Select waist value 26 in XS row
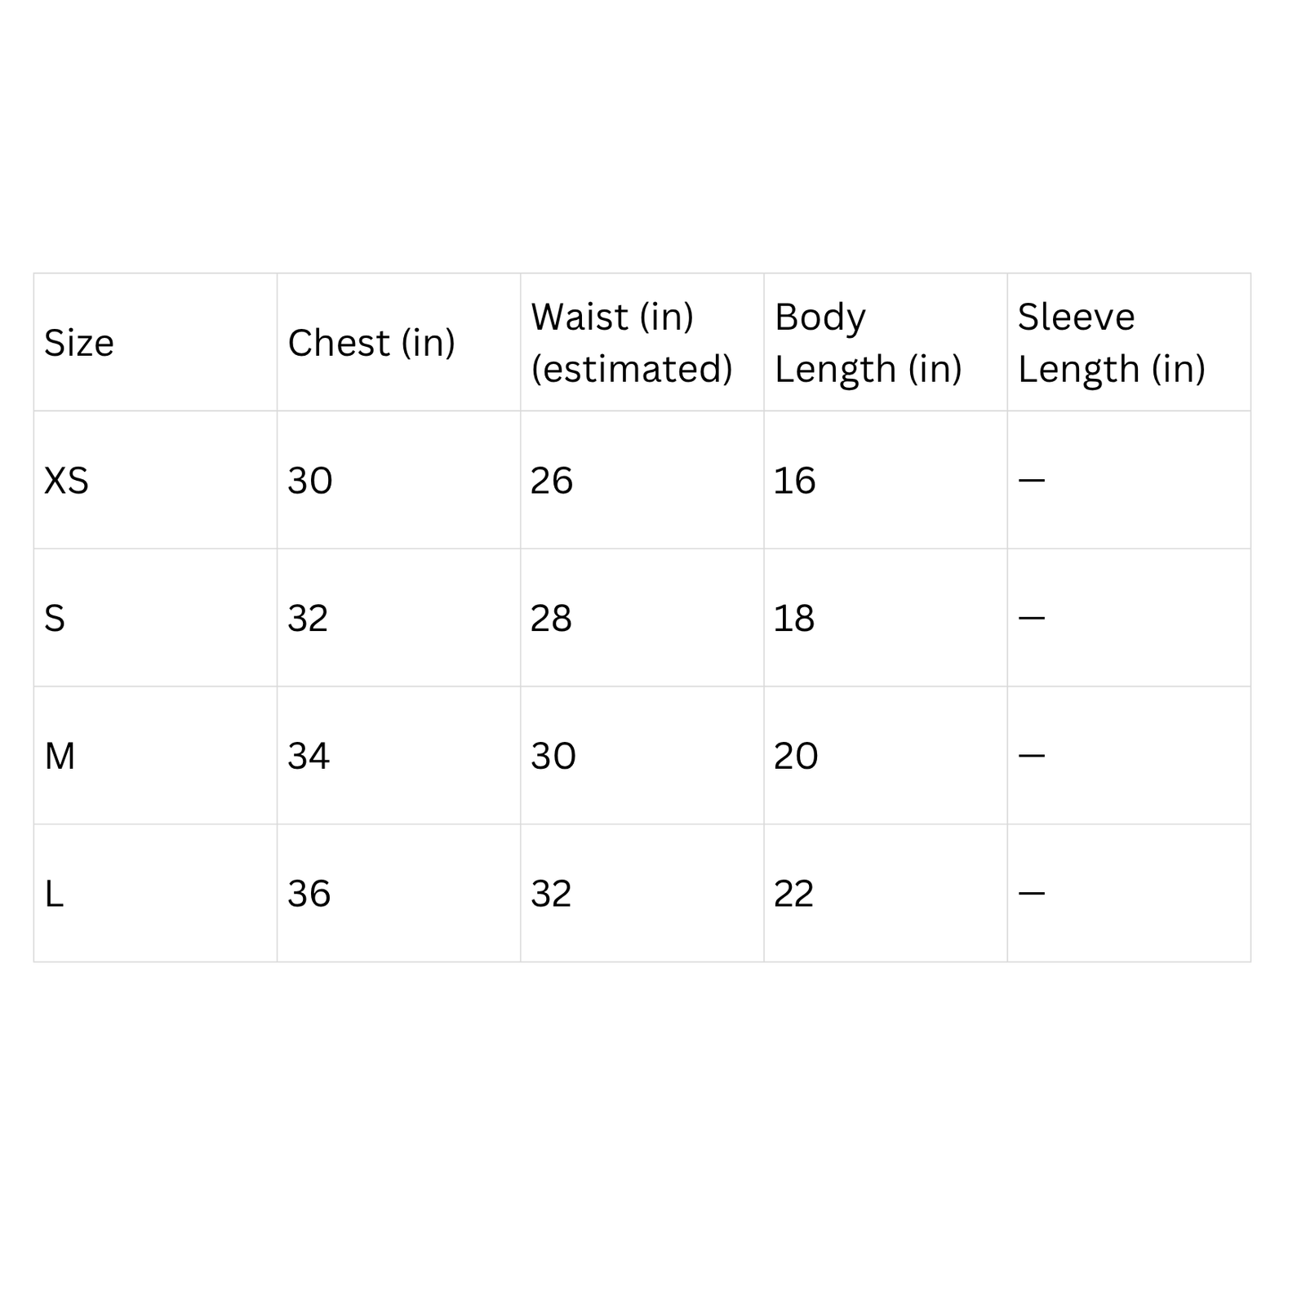The image size is (1306, 1306). (552, 481)
